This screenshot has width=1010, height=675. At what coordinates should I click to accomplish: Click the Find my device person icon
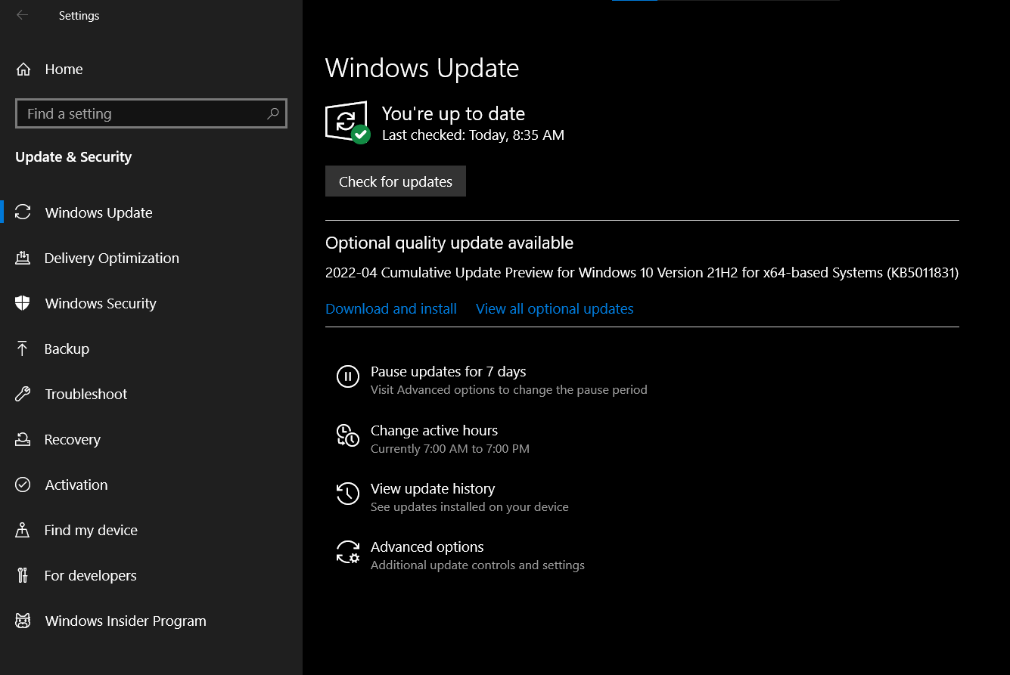click(23, 530)
